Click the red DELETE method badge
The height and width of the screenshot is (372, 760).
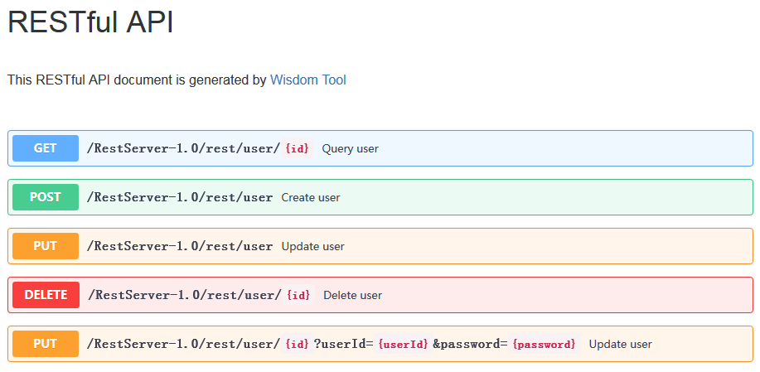tap(46, 295)
